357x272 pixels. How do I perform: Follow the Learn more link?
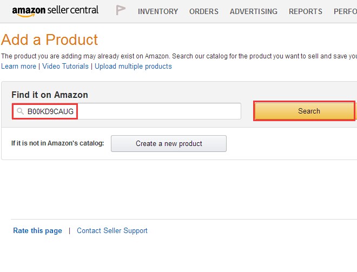point(19,66)
